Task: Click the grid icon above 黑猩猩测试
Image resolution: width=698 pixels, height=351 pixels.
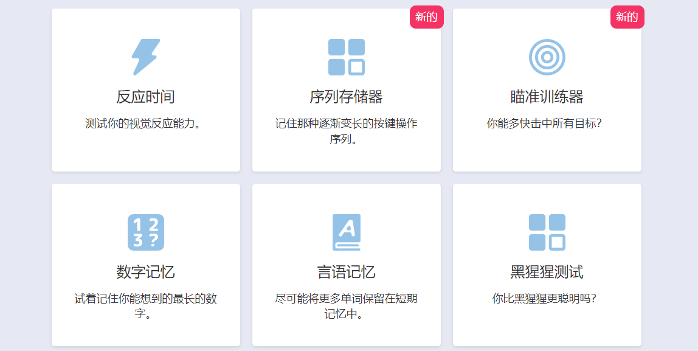Action: [546, 232]
